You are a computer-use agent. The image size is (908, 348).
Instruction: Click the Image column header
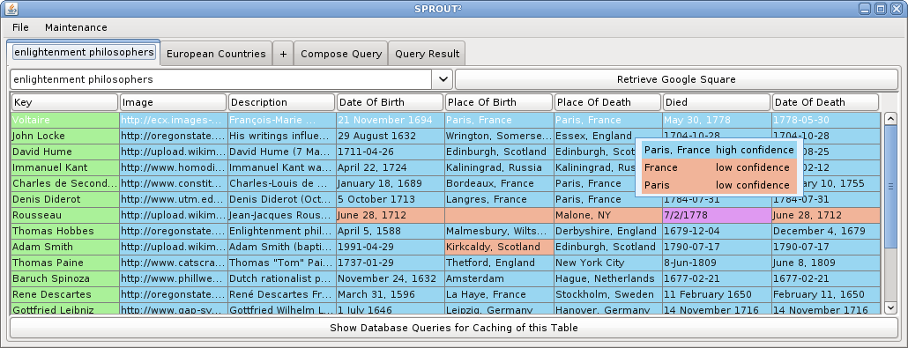click(173, 102)
